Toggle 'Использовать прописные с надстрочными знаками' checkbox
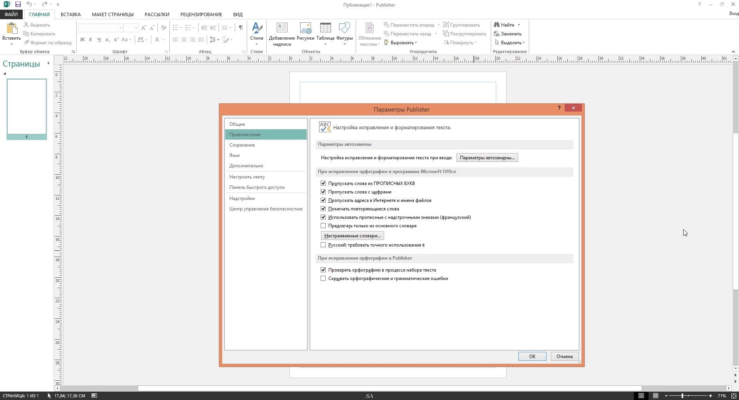Viewport: 739px width, 400px height. (323, 217)
